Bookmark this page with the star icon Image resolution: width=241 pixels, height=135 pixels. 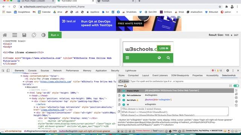tap(220, 7)
